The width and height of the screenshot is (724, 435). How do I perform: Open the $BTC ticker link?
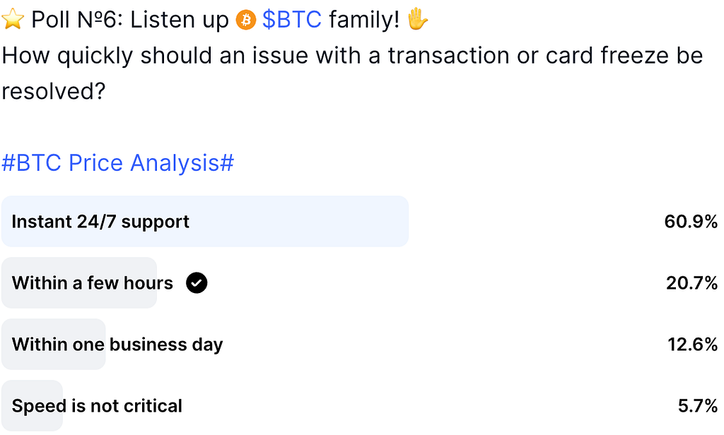coord(292,20)
